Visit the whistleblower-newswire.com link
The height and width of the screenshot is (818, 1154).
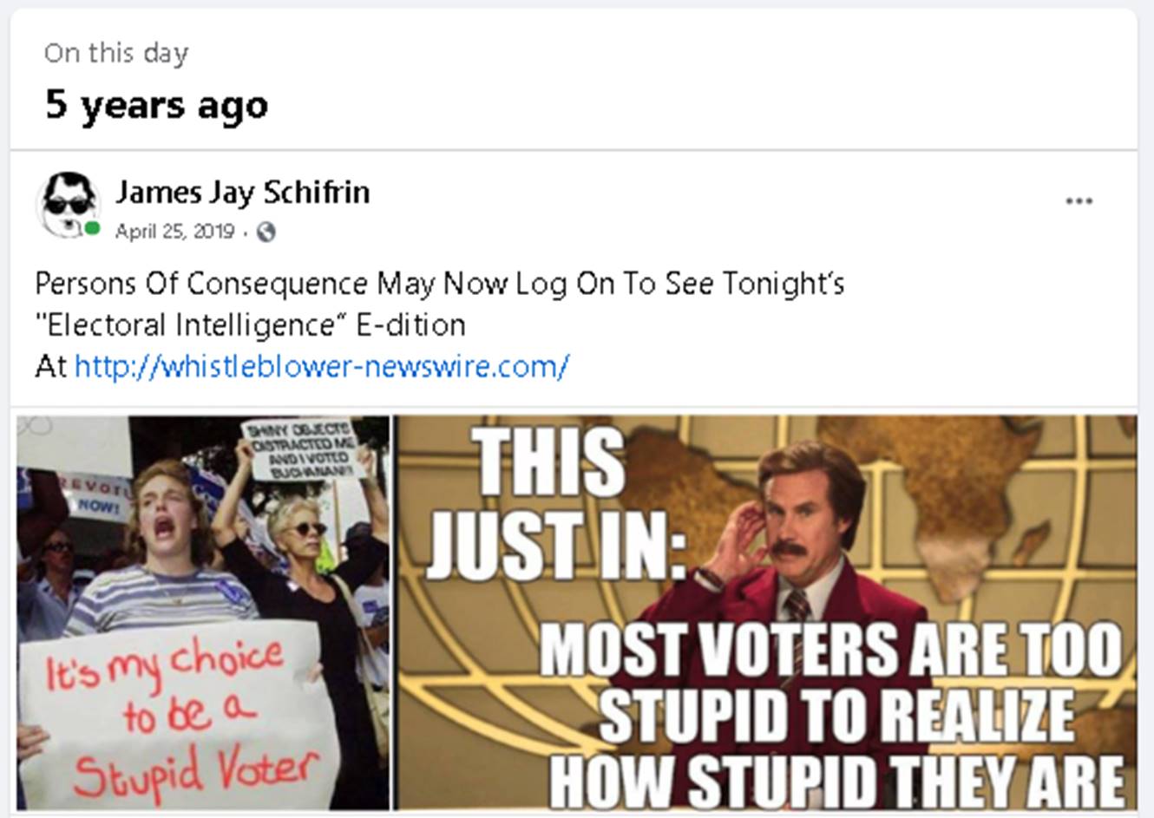pyautogui.click(x=322, y=366)
